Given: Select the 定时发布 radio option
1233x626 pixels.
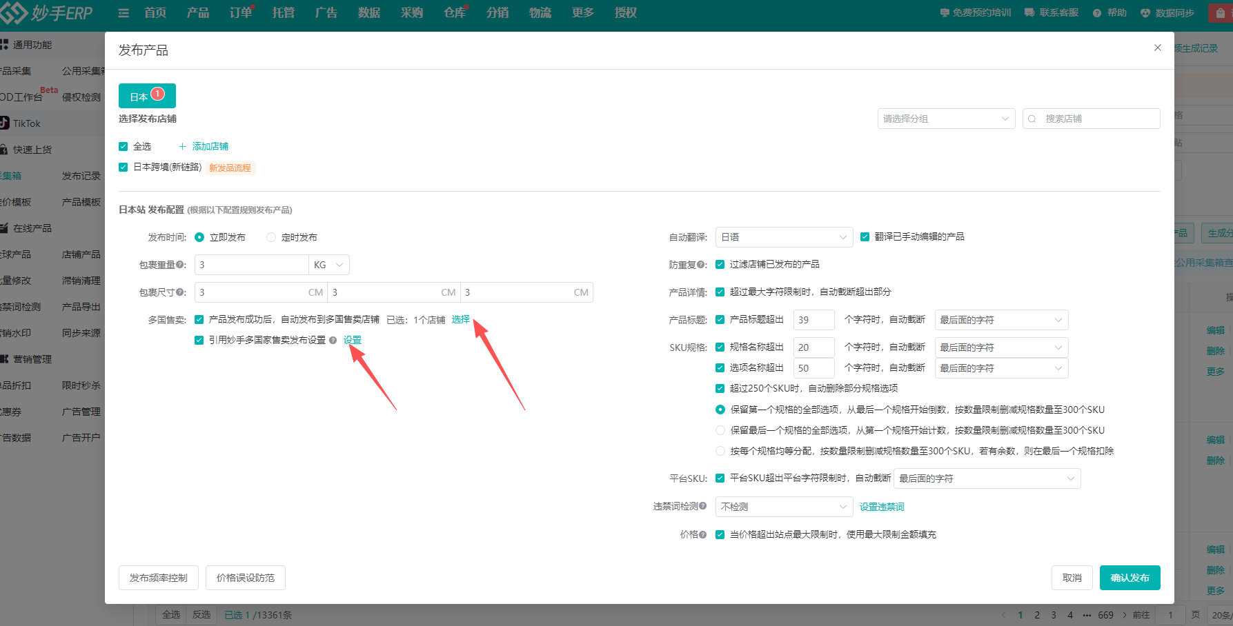Looking at the screenshot, I should (271, 237).
